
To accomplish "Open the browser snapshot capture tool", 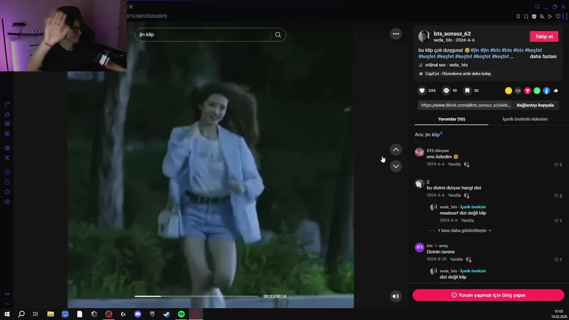I will pyautogui.click(x=526, y=16).
